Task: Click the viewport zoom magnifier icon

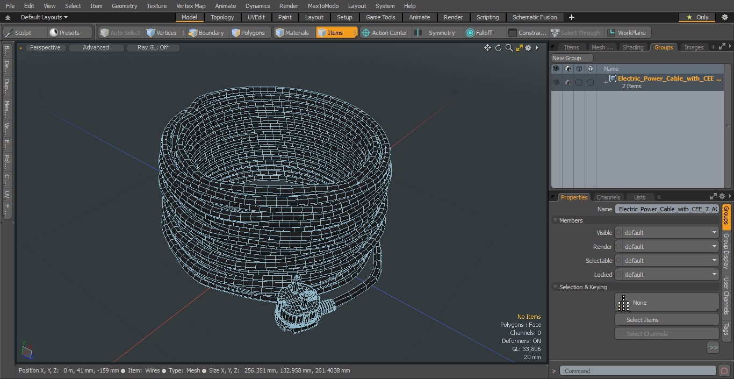Action: click(509, 48)
